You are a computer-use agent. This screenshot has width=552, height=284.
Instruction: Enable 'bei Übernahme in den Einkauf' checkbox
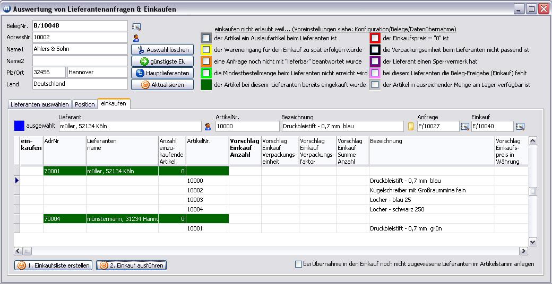click(x=298, y=264)
